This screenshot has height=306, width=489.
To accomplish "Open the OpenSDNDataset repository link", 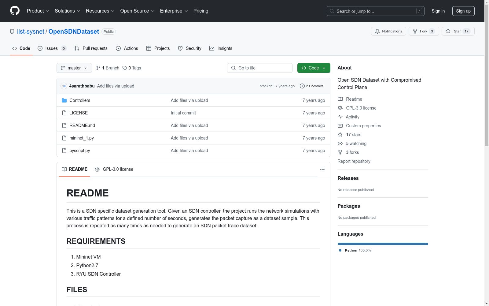I will coord(74,32).
